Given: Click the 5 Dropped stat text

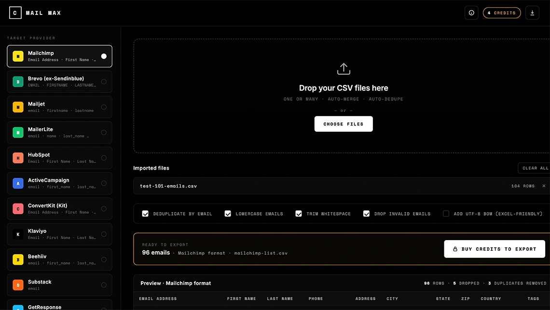Looking at the screenshot, I should point(466,283).
